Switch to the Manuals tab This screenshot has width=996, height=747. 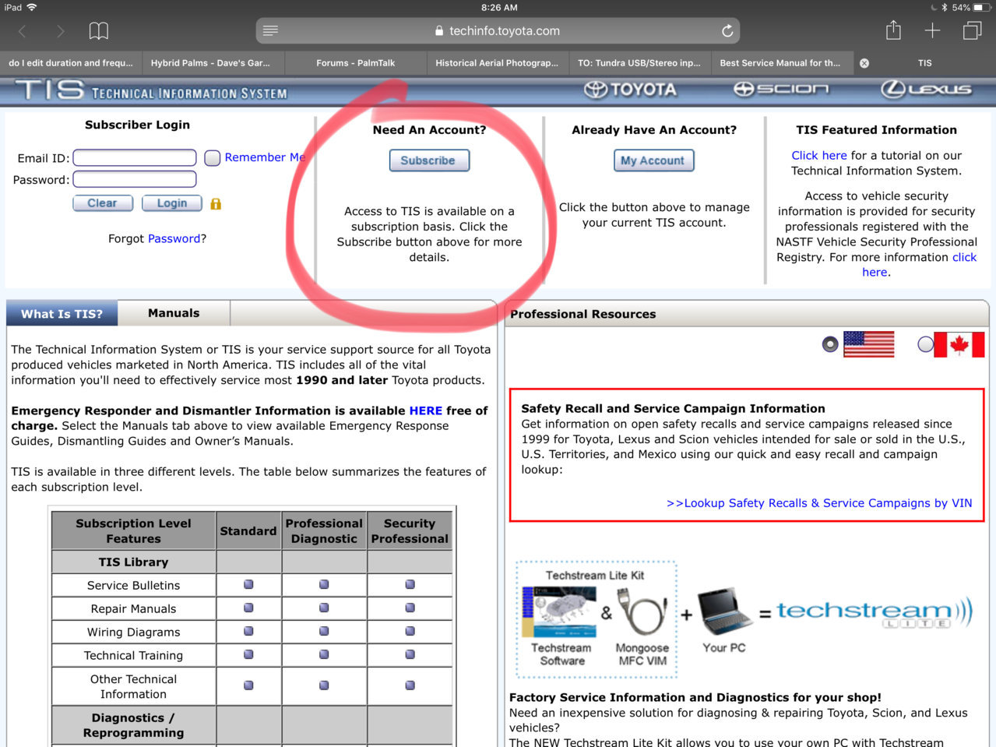click(x=174, y=313)
